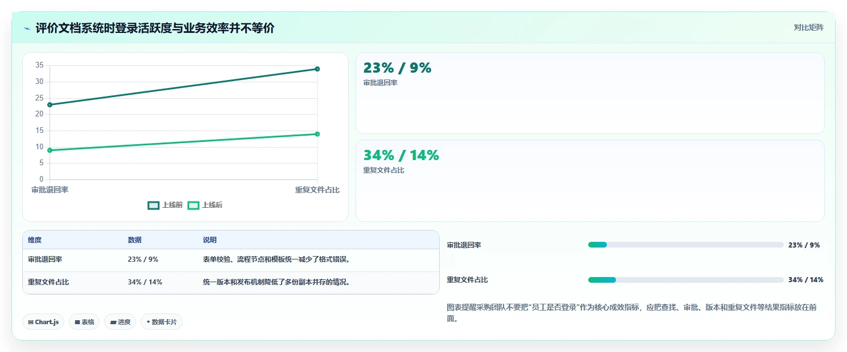This screenshot has width=847, height=352.
Task: Click the 上线后 data point at 重复文件占比
Action: pyautogui.click(x=317, y=134)
